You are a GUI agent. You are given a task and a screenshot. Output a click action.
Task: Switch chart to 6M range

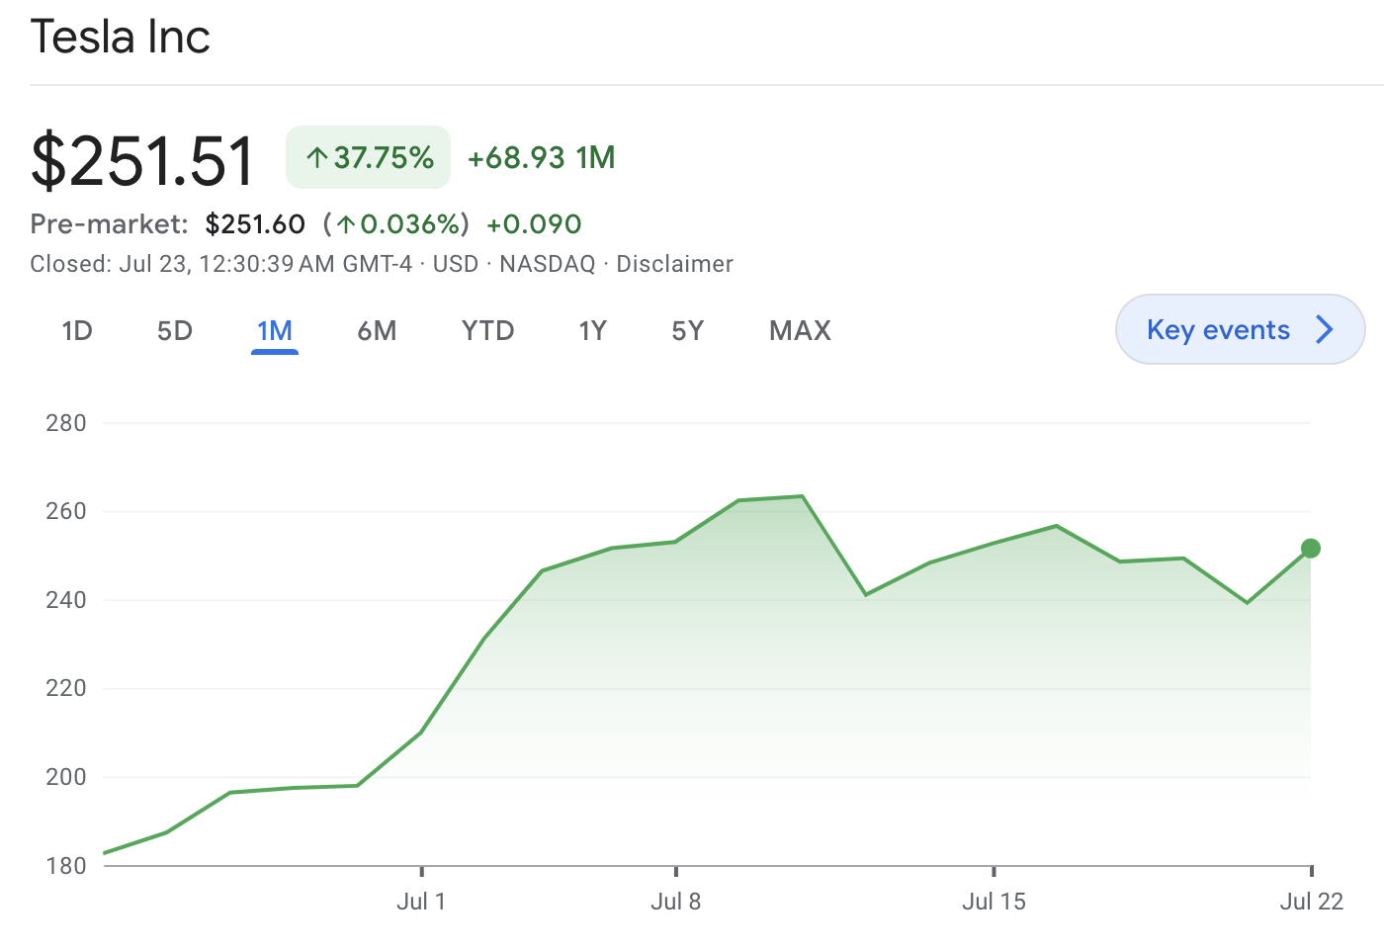pos(377,331)
